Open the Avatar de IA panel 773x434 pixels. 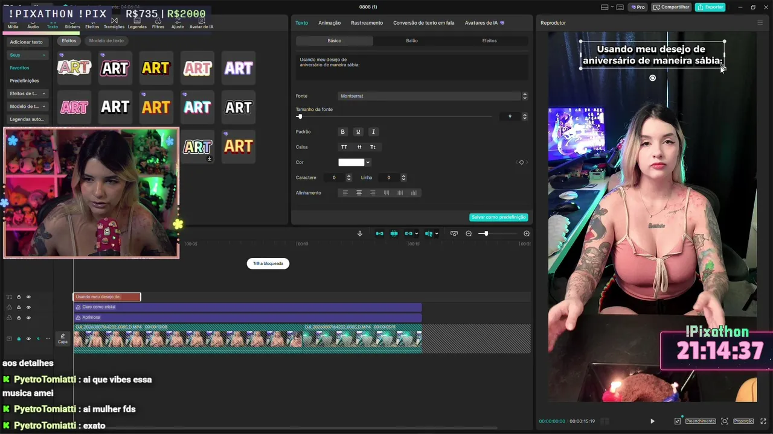pos(201,24)
